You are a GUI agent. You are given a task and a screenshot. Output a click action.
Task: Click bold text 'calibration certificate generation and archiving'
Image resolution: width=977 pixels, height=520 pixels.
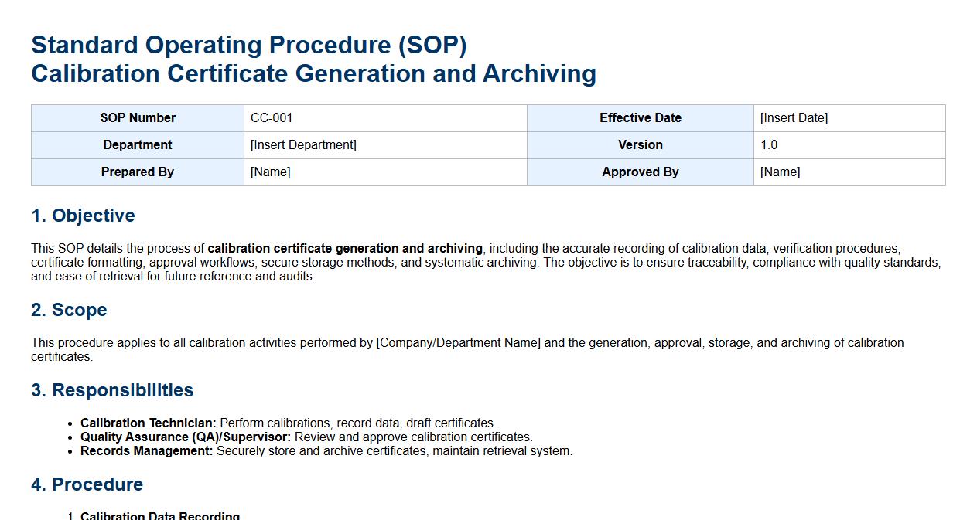[345, 249]
